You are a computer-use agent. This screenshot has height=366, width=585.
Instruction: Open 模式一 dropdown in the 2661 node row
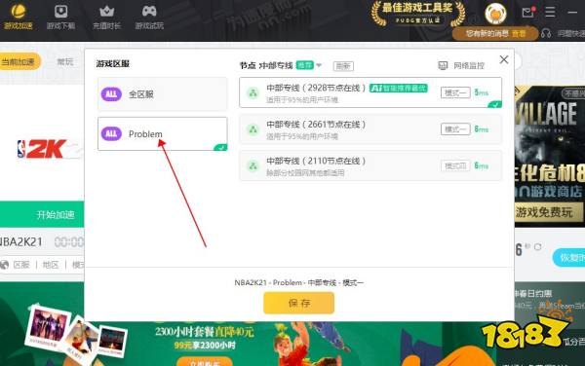tap(455, 129)
